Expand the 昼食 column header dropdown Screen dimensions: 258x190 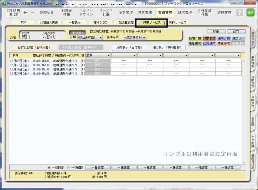109,55
